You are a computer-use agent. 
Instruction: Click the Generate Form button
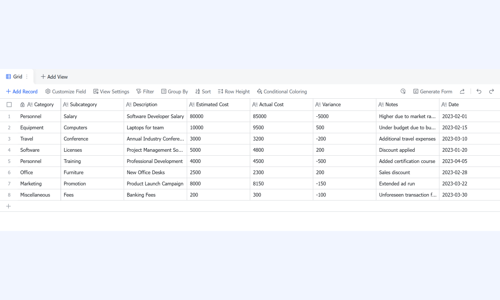tap(433, 91)
